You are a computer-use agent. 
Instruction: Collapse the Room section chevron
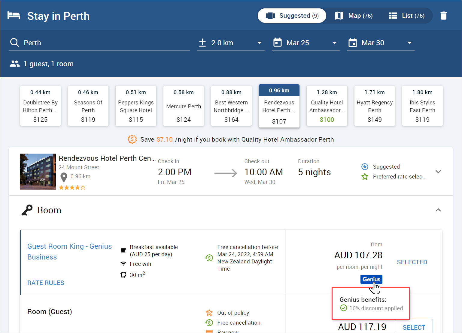pos(438,210)
